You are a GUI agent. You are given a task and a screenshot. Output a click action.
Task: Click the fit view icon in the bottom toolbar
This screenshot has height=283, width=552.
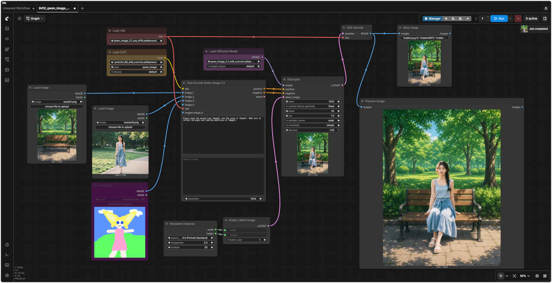pyautogui.click(x=514, y=276)
